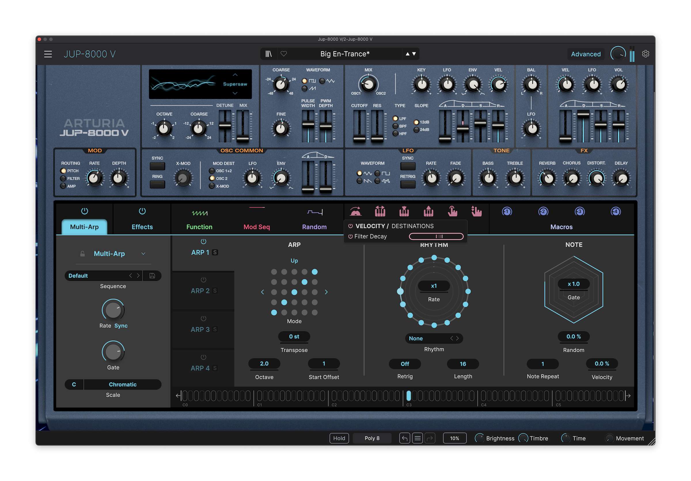Click the Hold button
The image size is (691, 481).
(339, 438)
